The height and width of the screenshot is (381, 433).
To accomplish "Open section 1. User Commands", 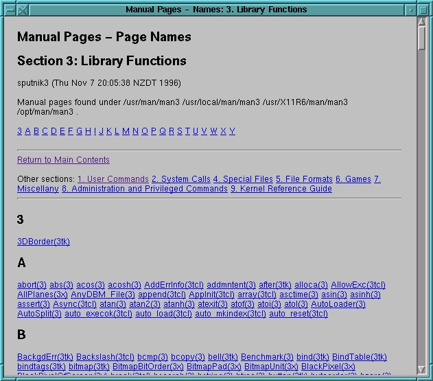I will 113,179.
